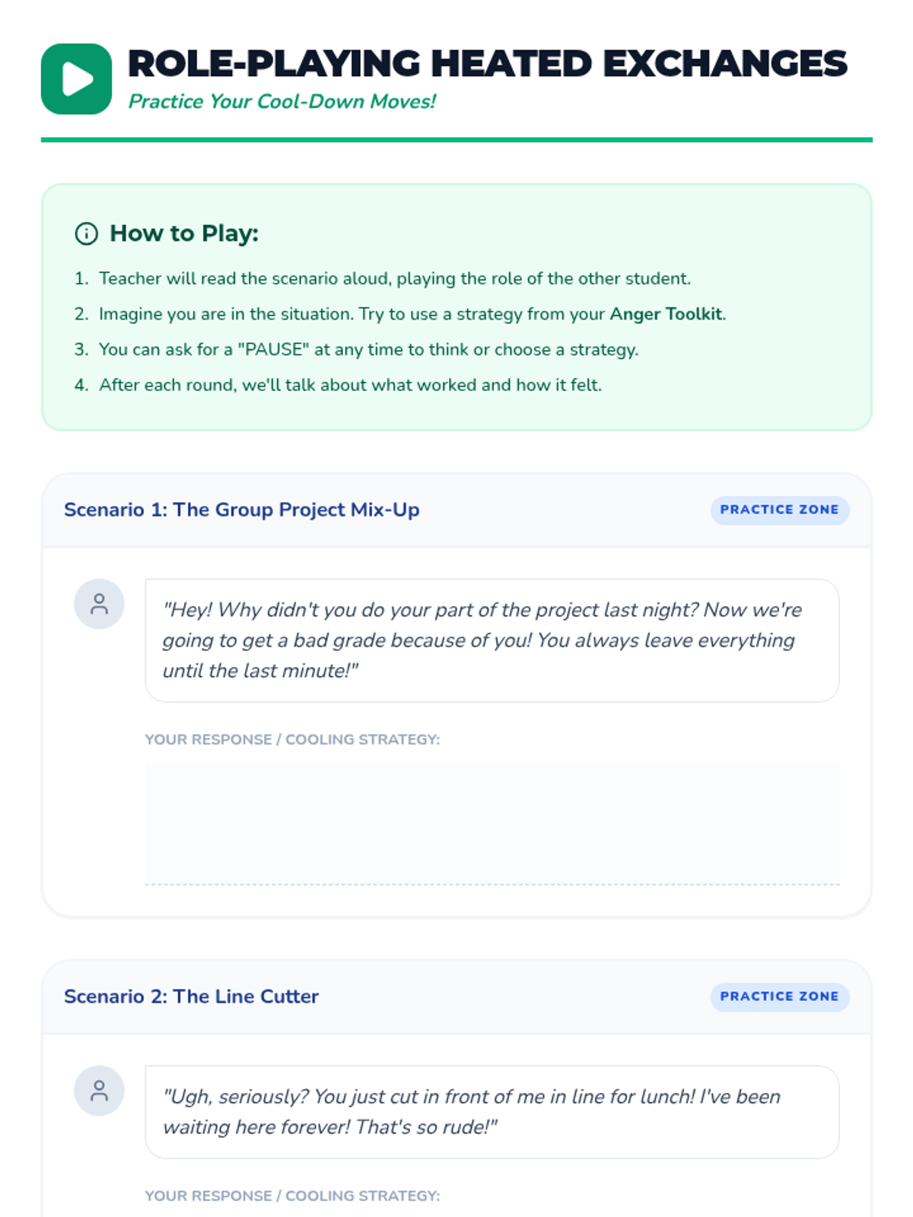Click the group project quote bubble
Screen dimensions: 913x1217
click(x=491, y=640)
